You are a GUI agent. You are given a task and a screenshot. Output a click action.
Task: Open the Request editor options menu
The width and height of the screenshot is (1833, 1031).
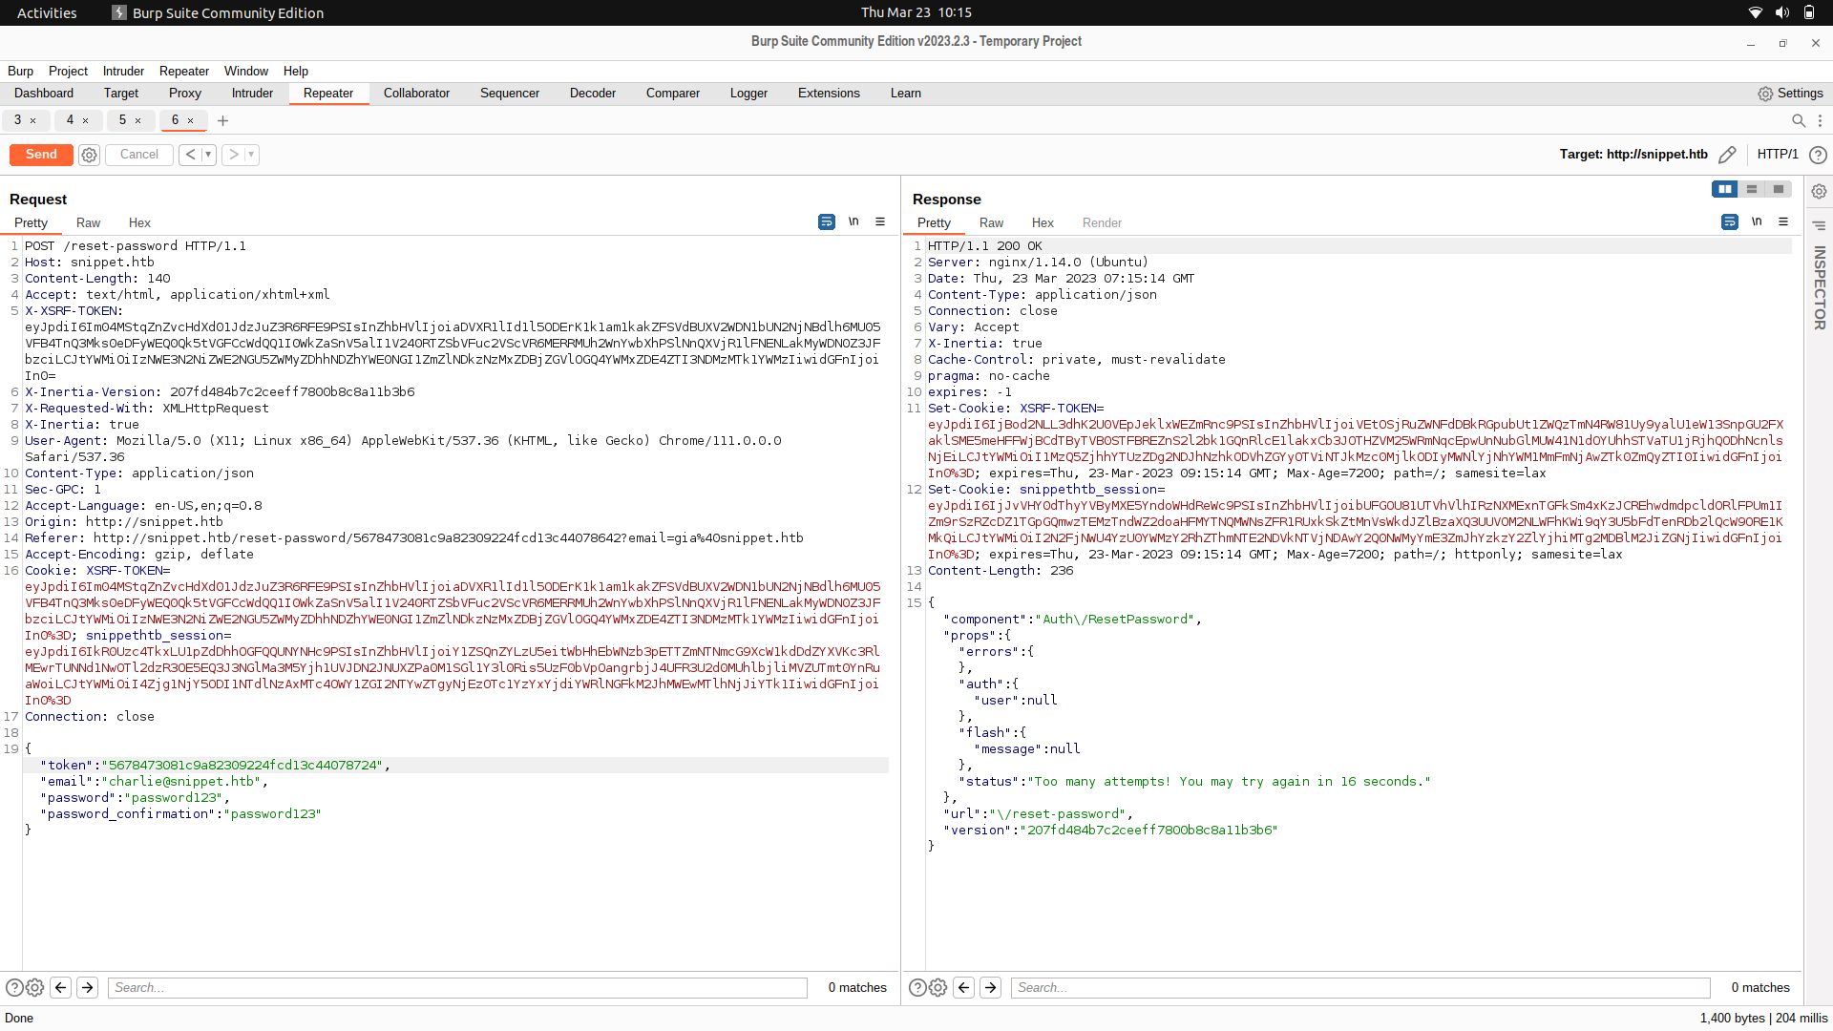(880, 221)
